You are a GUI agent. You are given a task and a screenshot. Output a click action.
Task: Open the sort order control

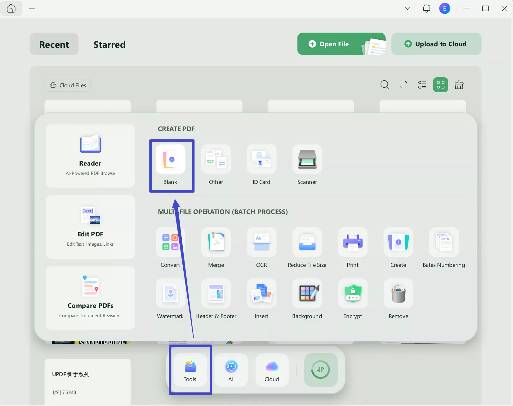pyautogui.click(x=403, y=84)
